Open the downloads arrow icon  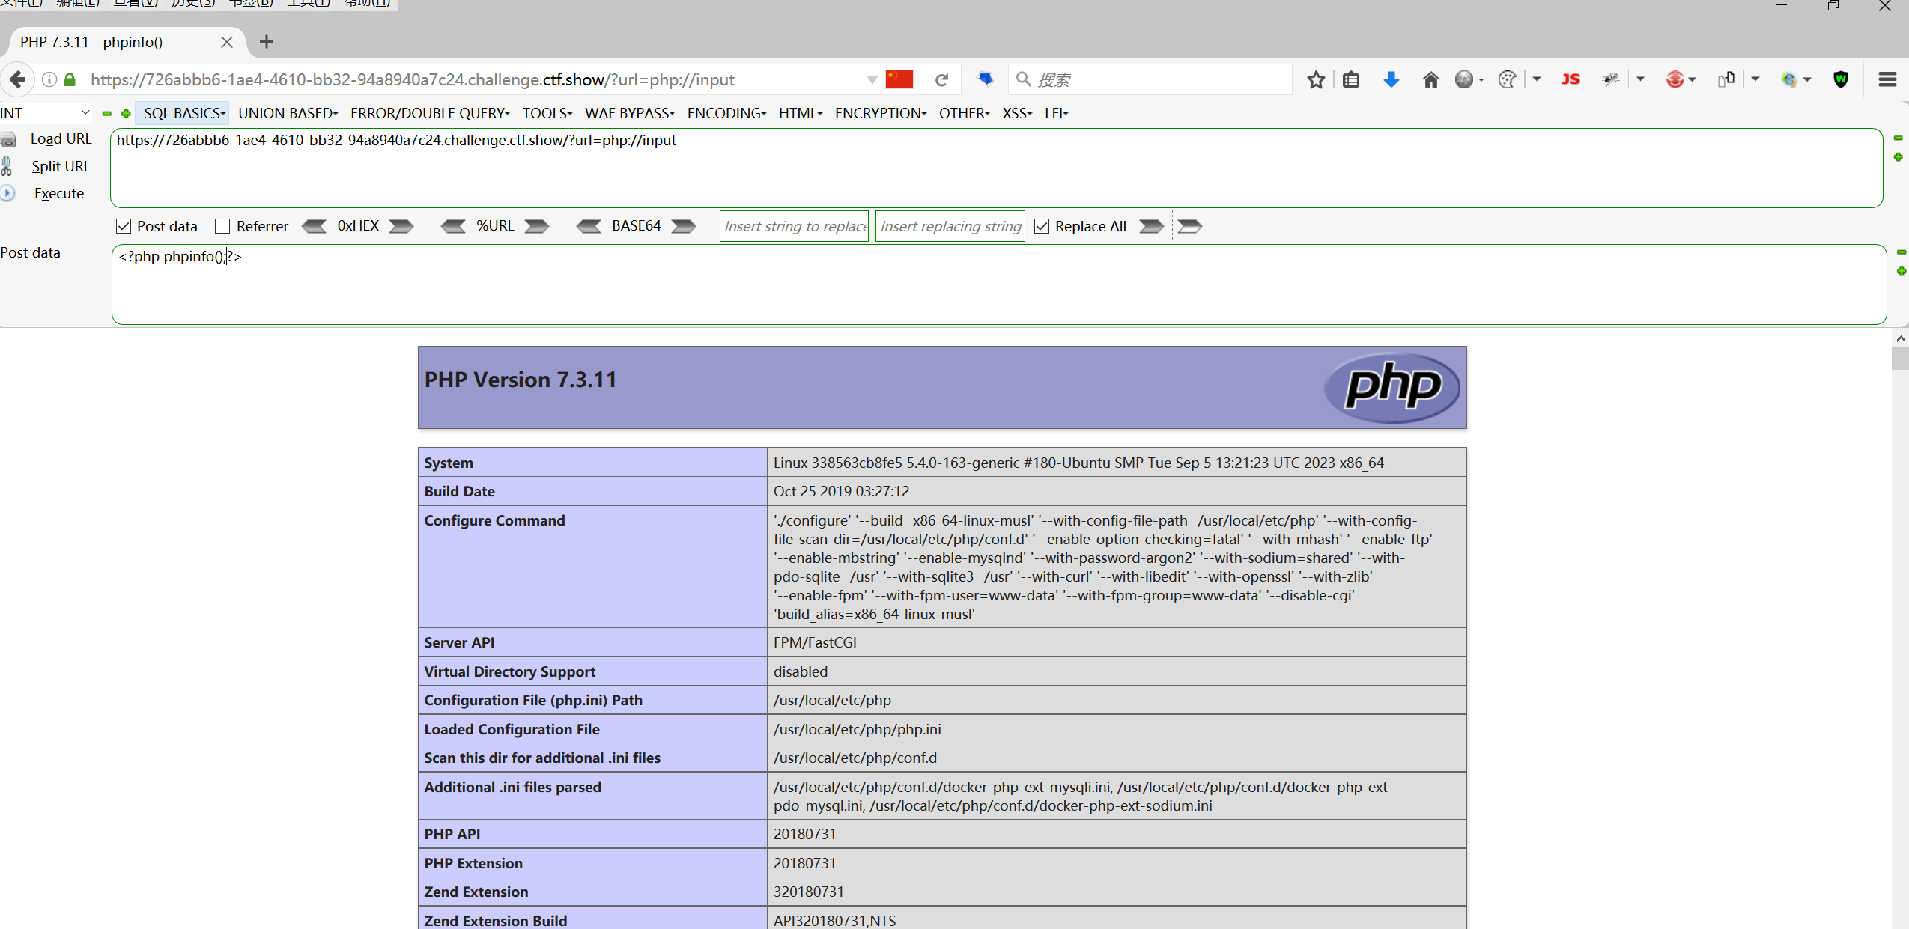click(1391, 79)
